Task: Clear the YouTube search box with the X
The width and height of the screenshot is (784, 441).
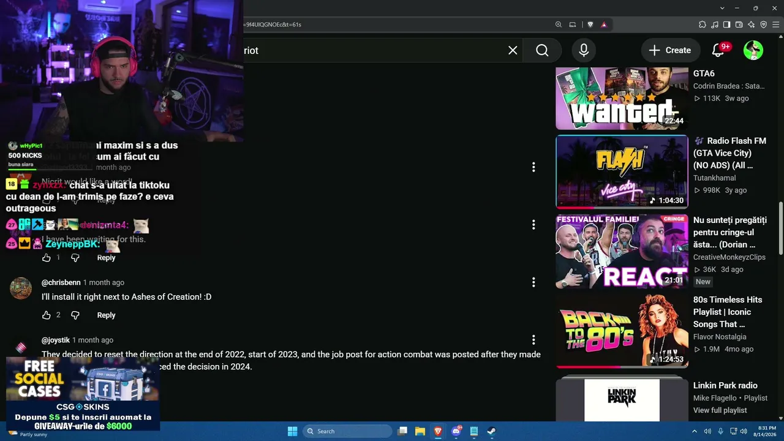Action: point(513,50)
